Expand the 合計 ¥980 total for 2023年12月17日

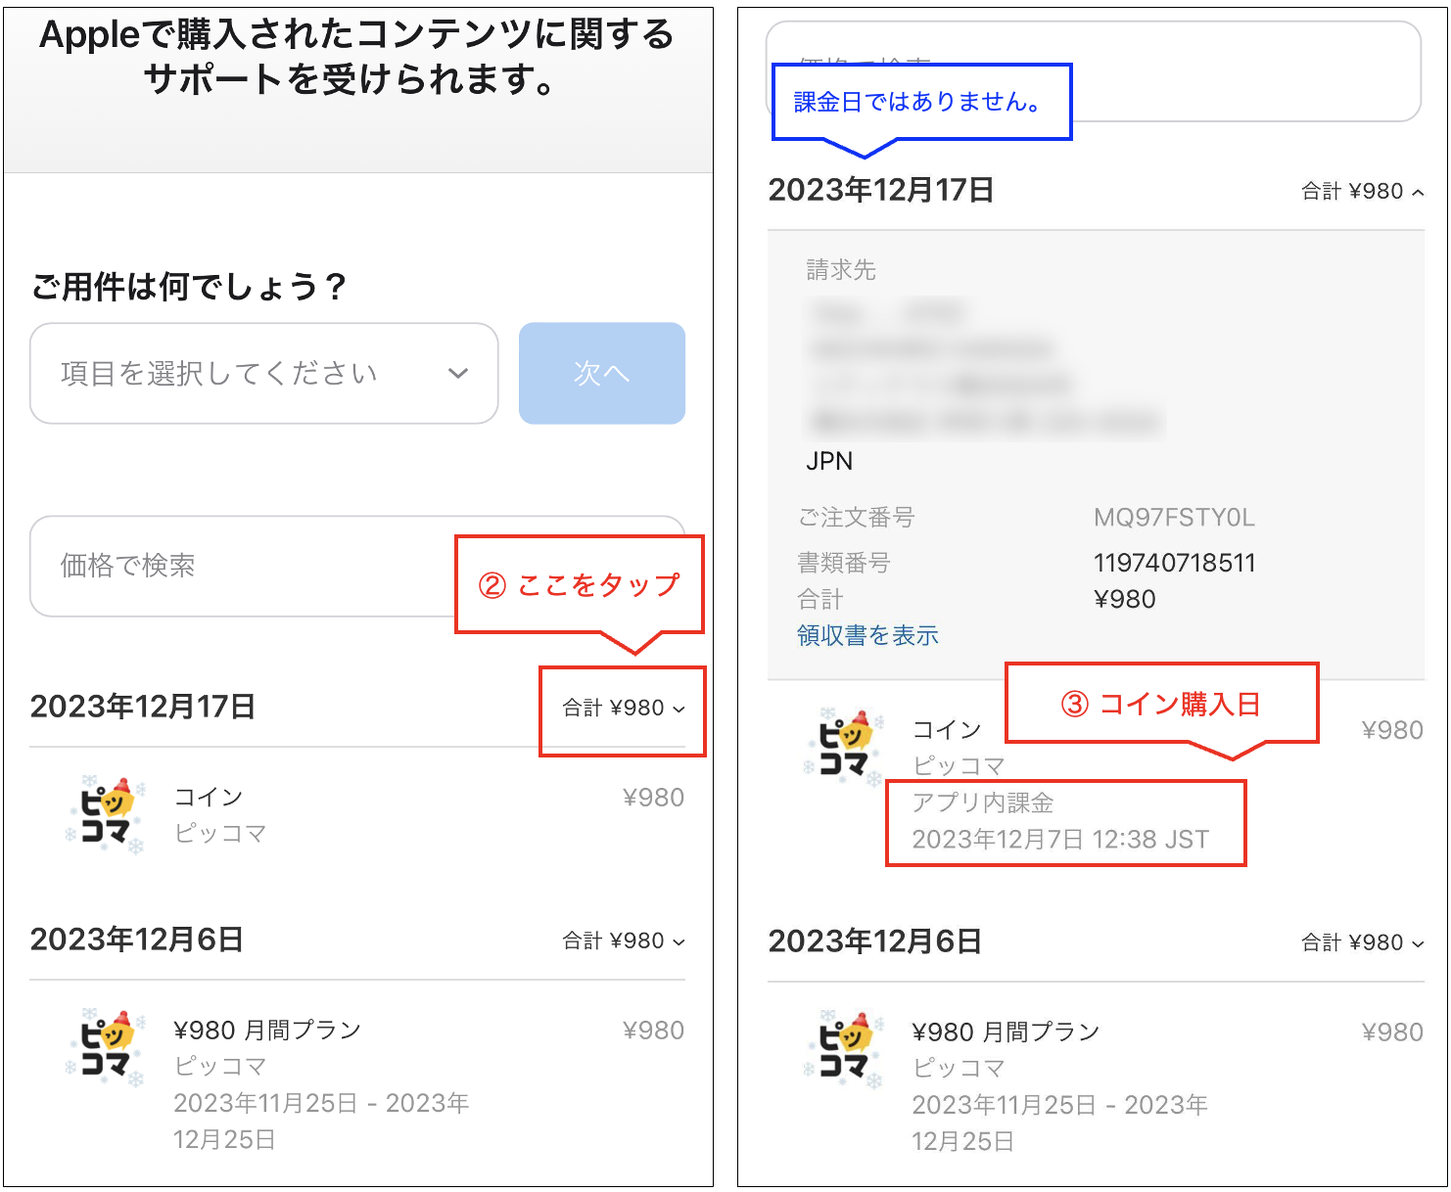click(621, 710)
